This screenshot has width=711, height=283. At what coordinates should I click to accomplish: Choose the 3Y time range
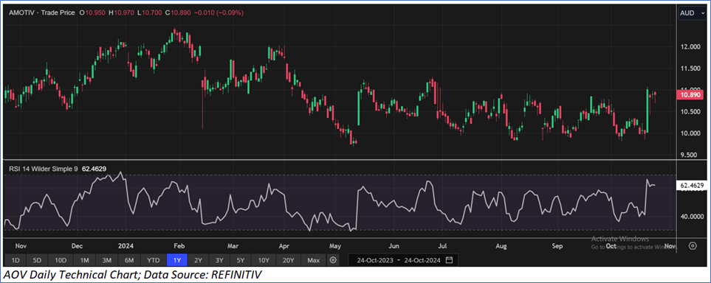219,260
